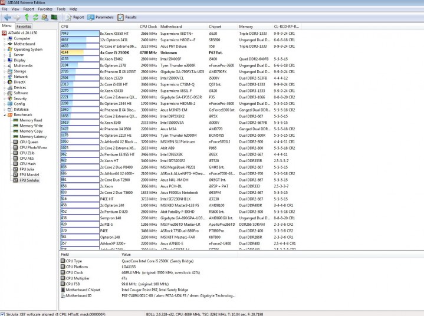Select the Memory Read benchmark icon
Screen dimensions: 424x316
(x=16, y=120)
